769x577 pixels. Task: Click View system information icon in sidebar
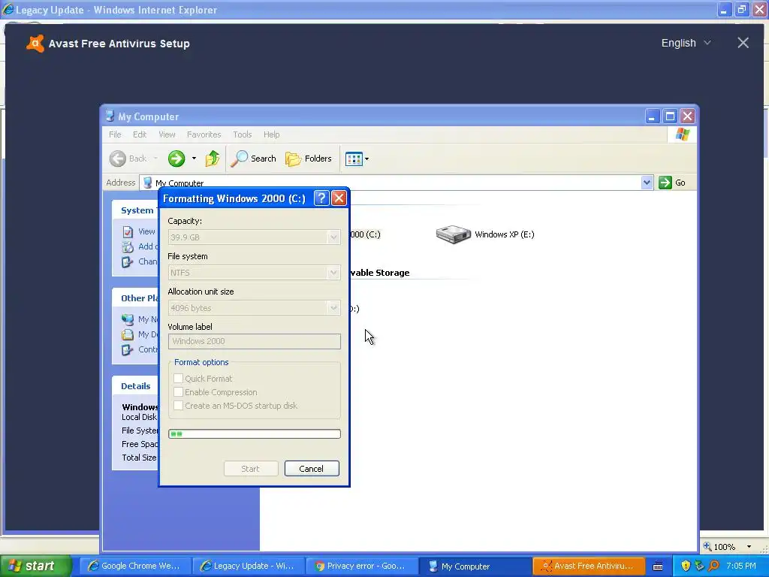pos(128,231)
